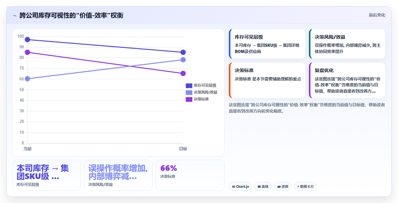Select the 66% 决策标准 metric card
This screenshot has width=398, height=203.
(x=190, y=175)
